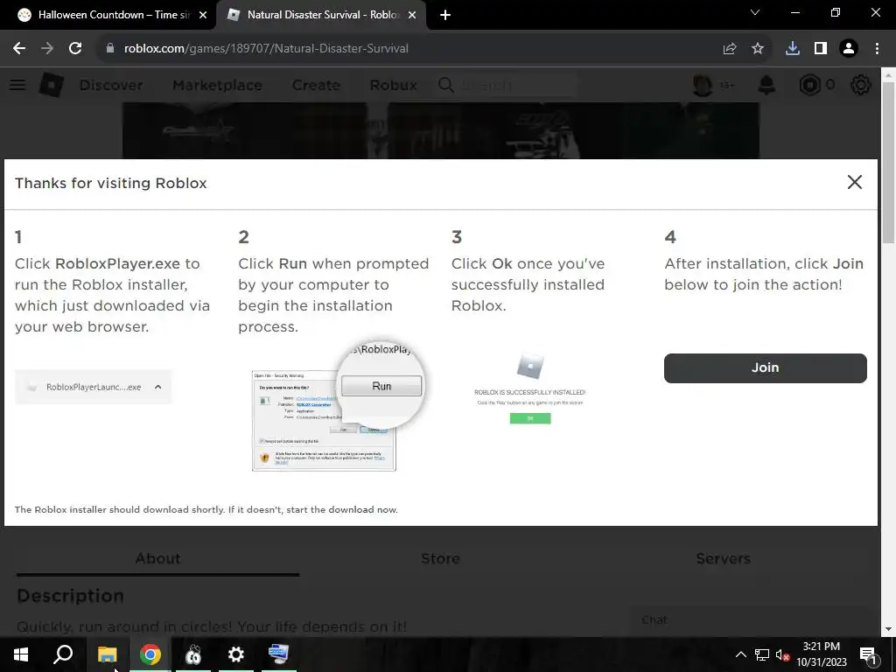Click the share page icon in address bar
896x672 pixels.
(730, 49)
